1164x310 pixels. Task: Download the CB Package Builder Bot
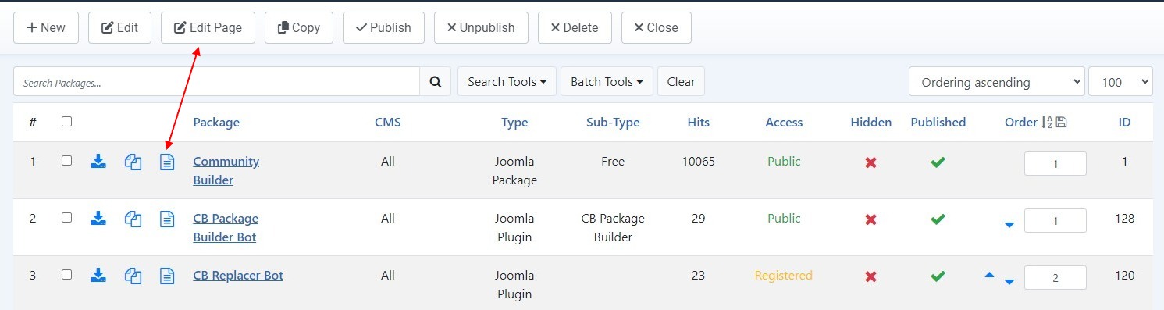(x=98, y=219)
